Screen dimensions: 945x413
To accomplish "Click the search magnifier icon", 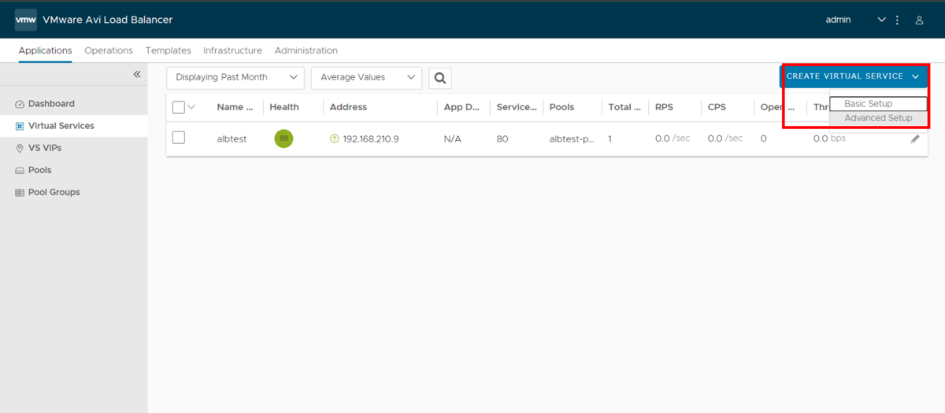I will [440, 78].
